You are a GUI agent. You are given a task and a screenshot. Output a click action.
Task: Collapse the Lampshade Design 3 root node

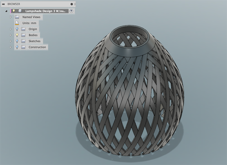pos(6,11)
